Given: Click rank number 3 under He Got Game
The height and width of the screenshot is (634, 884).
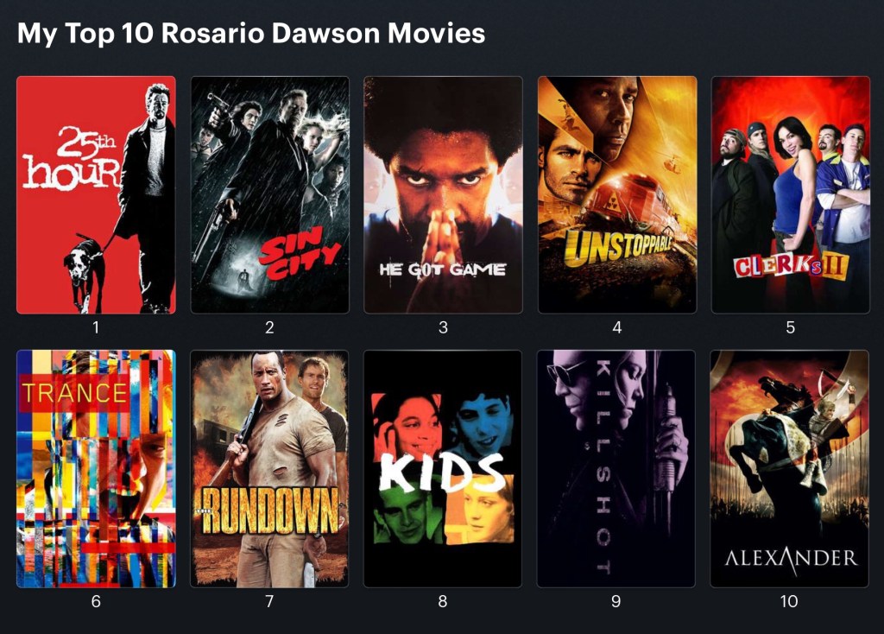Looking at the screenshot, I should pyautogui.click(x=443, y=327).
